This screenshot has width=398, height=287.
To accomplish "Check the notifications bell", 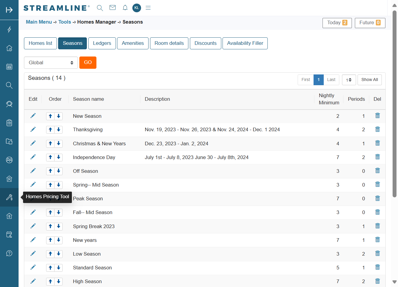I will [x=125, y=8].
